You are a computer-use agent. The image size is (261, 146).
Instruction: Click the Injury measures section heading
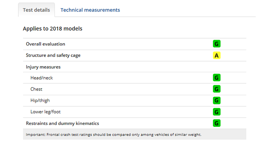pyautogui.click(x=43, y=67)
